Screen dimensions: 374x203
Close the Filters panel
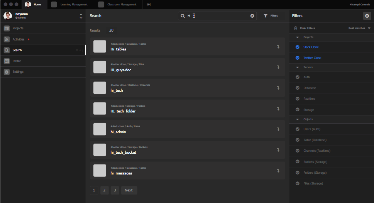367,16
